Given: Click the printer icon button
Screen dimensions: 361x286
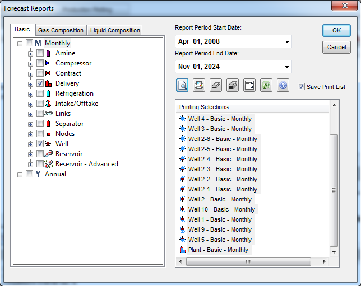Looking at the screenshot, I should coord(199,86).
